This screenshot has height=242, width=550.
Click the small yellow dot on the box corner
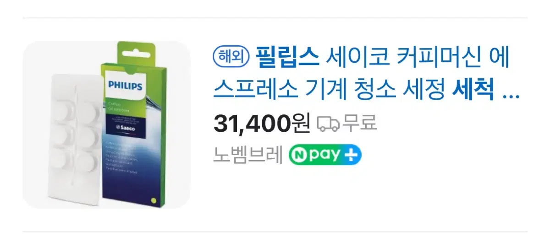click(x=154, y=200)
